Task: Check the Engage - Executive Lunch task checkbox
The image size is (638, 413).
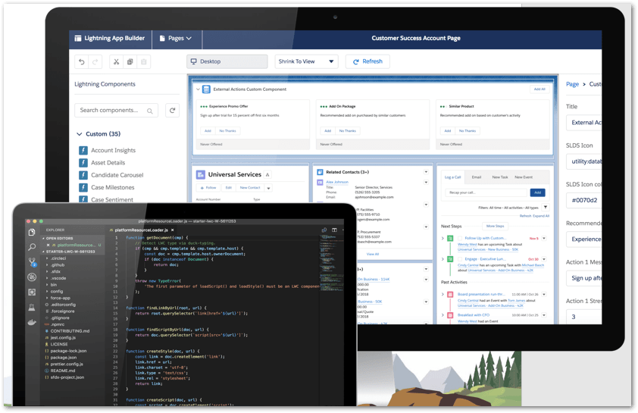Action: [x=460, y=258]
